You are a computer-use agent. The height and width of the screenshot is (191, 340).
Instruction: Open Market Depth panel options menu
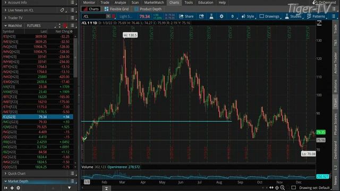[72, 181]
